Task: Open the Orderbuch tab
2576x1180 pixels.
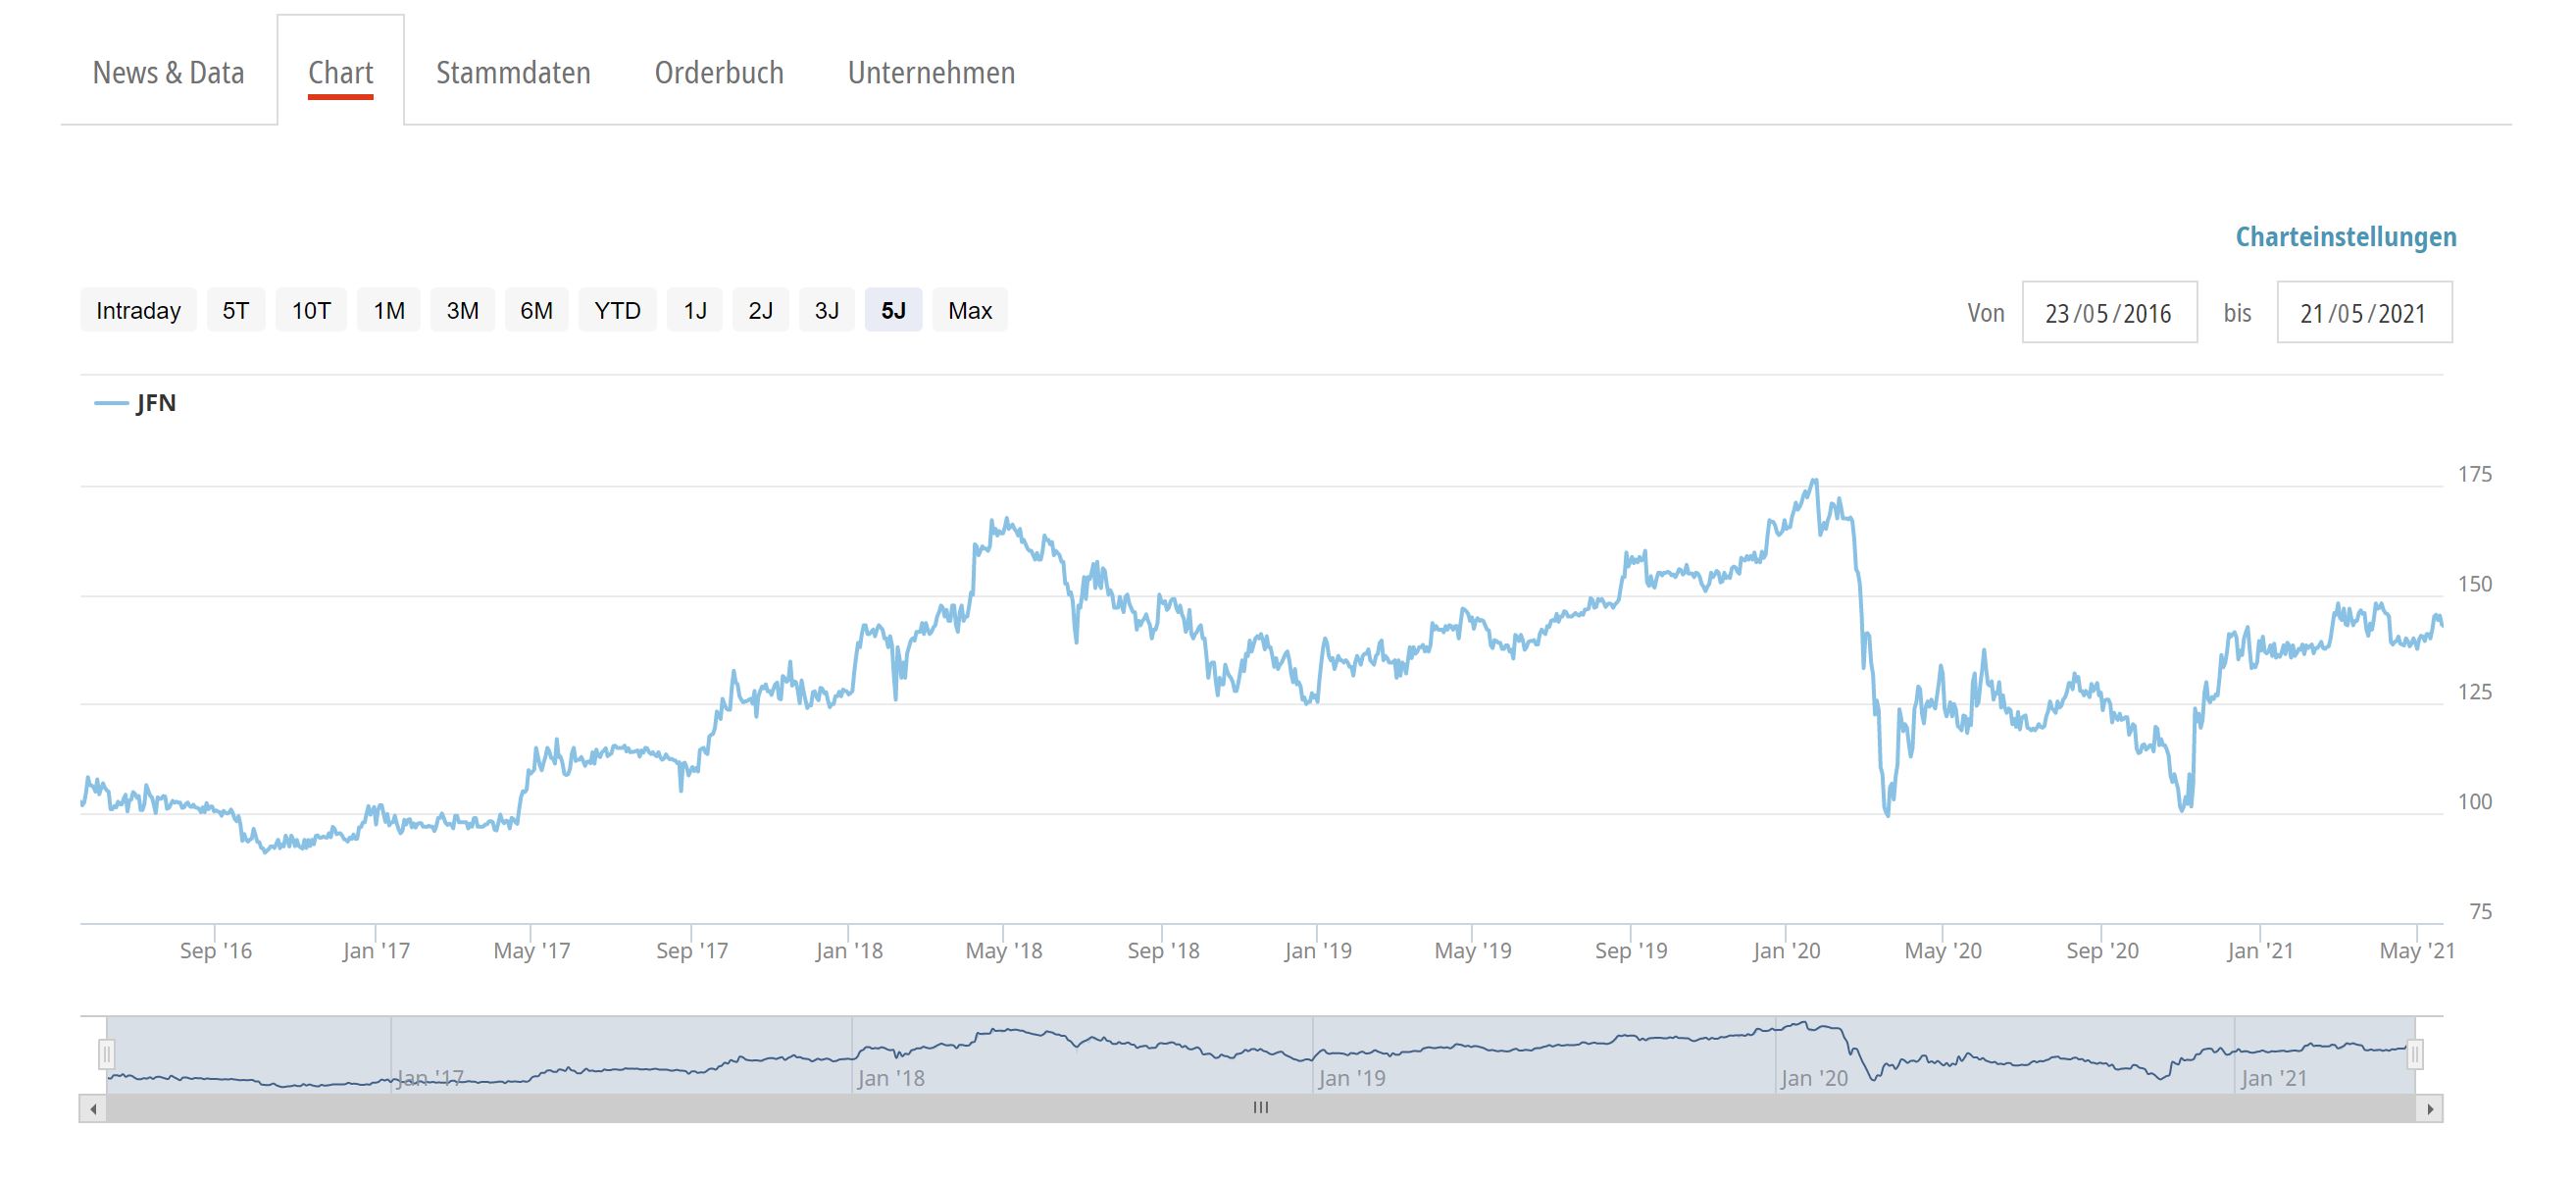Action: pos(719,73)
